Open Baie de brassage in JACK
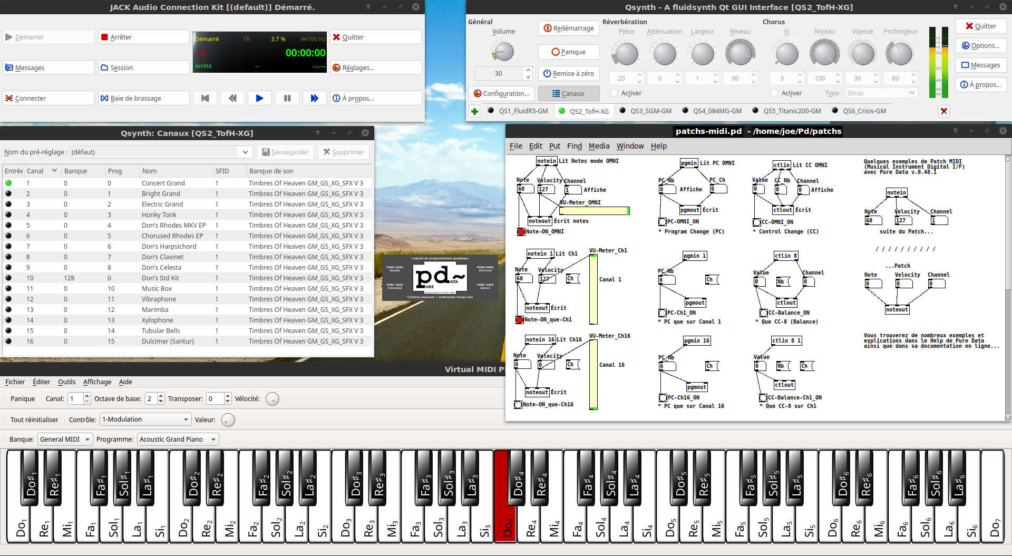Image resolution: width=1012 pixels, height=556 pixels. click(143, 98)
